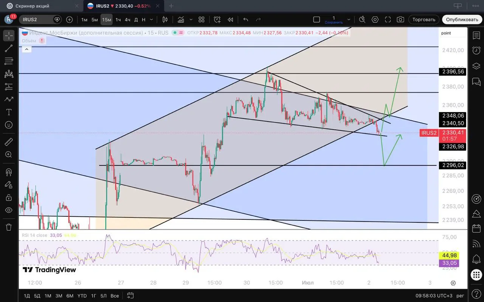Toggle lock all drawings padlock

point(9,197)
